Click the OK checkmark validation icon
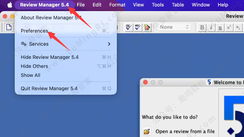Screen dimensions: 244x137 pos(129,27)
